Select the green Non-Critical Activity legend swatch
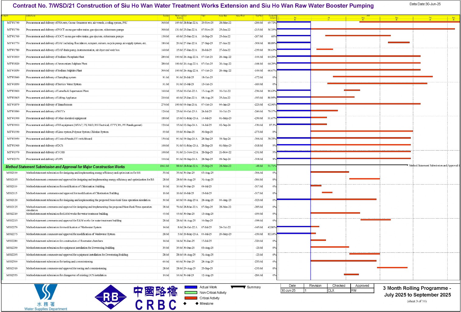The width and height of the screenshot is (461, 312). click(191, 293)
